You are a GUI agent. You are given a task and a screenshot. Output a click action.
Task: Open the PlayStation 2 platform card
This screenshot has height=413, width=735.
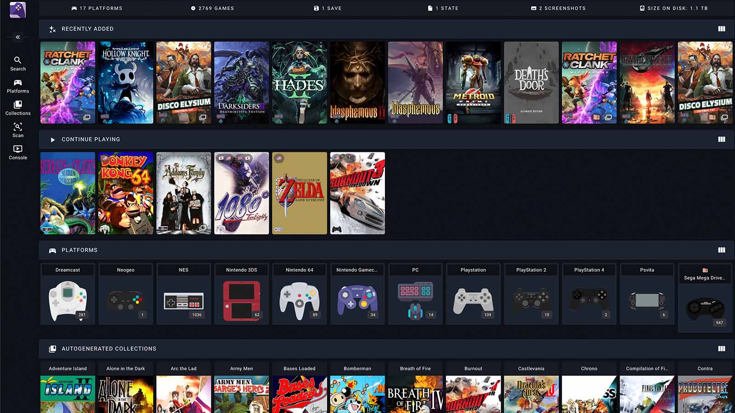pyautogui.click(x=531, y=294)
